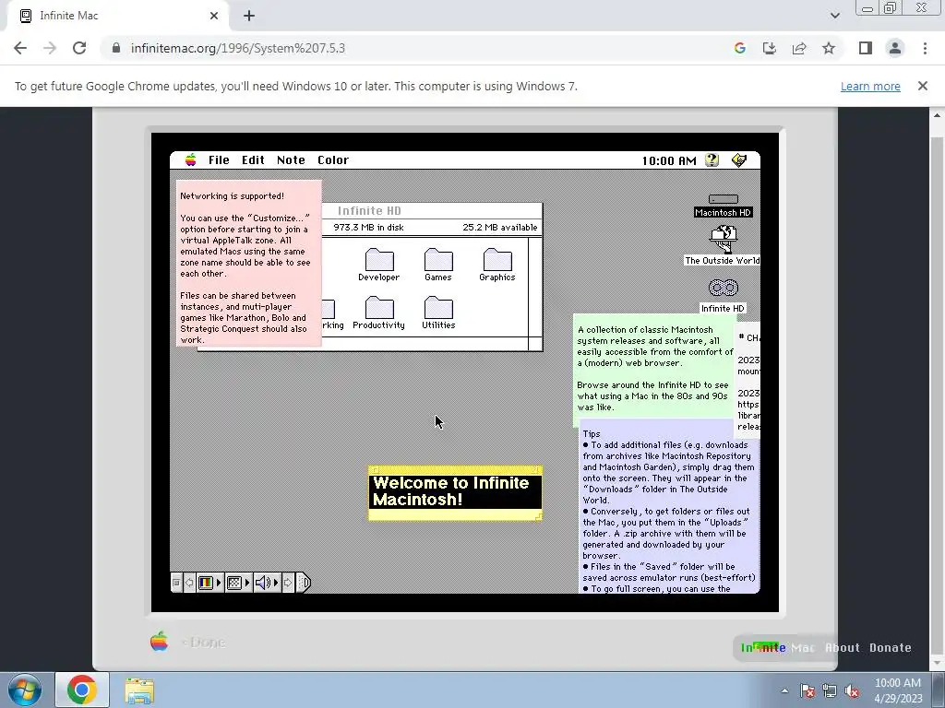Click the 25.2 MB available text
Viewport: 945px width, 708px height.
click(499, 227)
